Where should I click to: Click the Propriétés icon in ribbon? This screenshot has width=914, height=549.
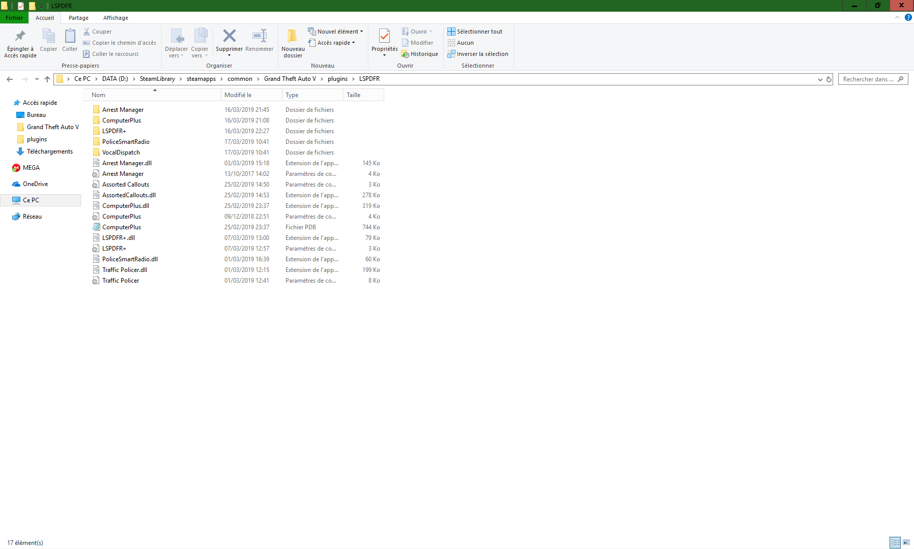click(x=384, y=37)
